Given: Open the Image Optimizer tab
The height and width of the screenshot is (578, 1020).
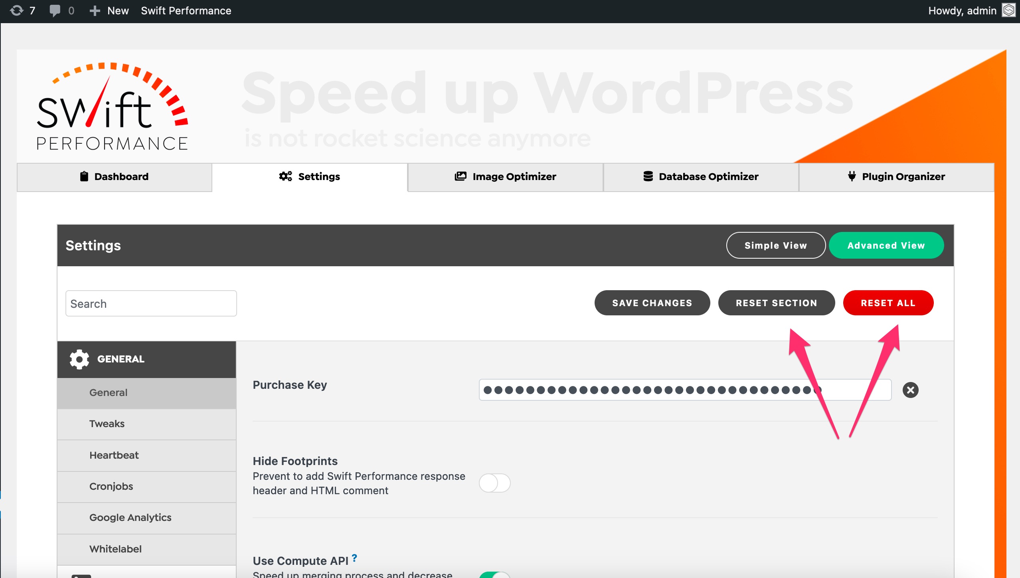Looking at the screenshot, I should (x=505, y=177).
